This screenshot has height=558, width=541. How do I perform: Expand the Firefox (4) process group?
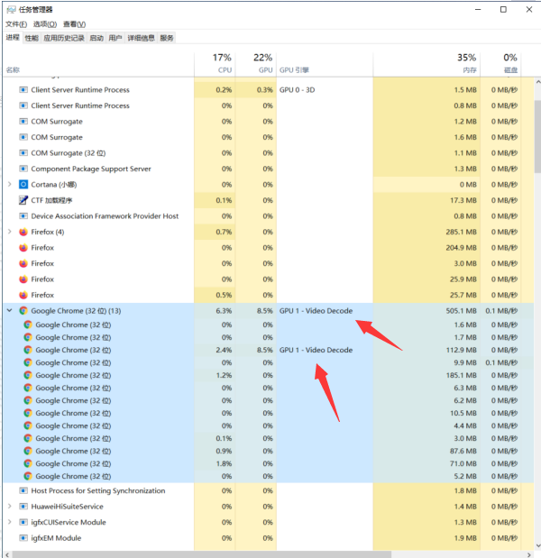[x=10, y=232]
